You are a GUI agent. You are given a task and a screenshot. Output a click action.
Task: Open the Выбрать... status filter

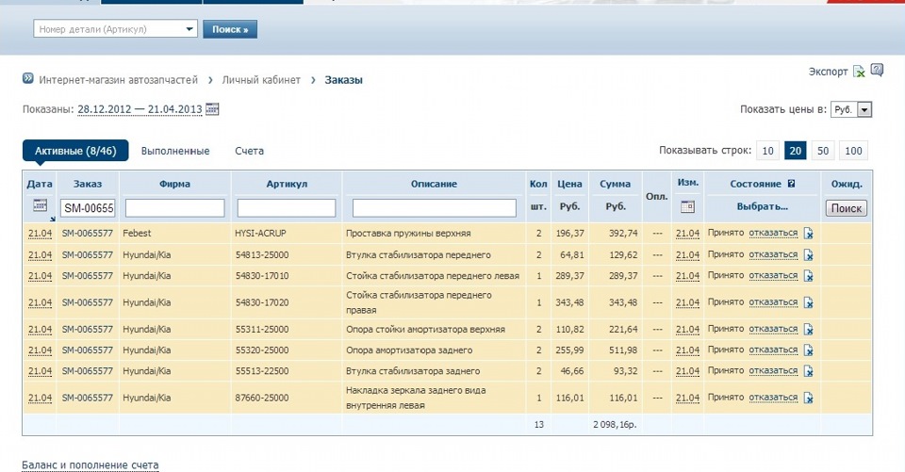click(x=762, y=206)
